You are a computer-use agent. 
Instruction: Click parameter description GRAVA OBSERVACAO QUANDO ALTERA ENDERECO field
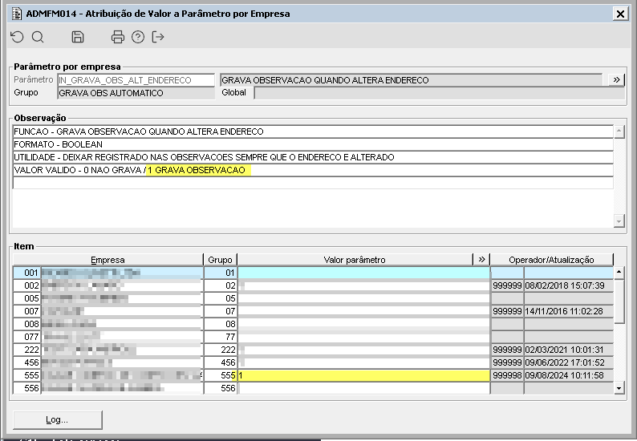[x=412, y=80]
